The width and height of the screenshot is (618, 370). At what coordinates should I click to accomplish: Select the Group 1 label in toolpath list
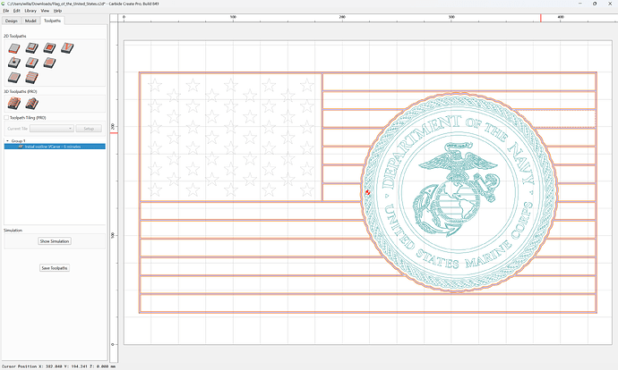[x=18, y=141]
